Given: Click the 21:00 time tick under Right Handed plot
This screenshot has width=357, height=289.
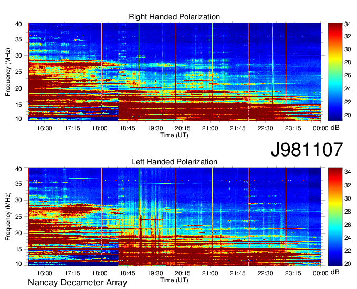Looking at the screenshot, I should coord(210,128).
